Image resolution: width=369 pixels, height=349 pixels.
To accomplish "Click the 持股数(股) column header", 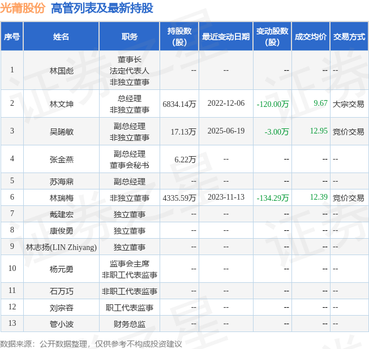I will (x=179, y=36).
